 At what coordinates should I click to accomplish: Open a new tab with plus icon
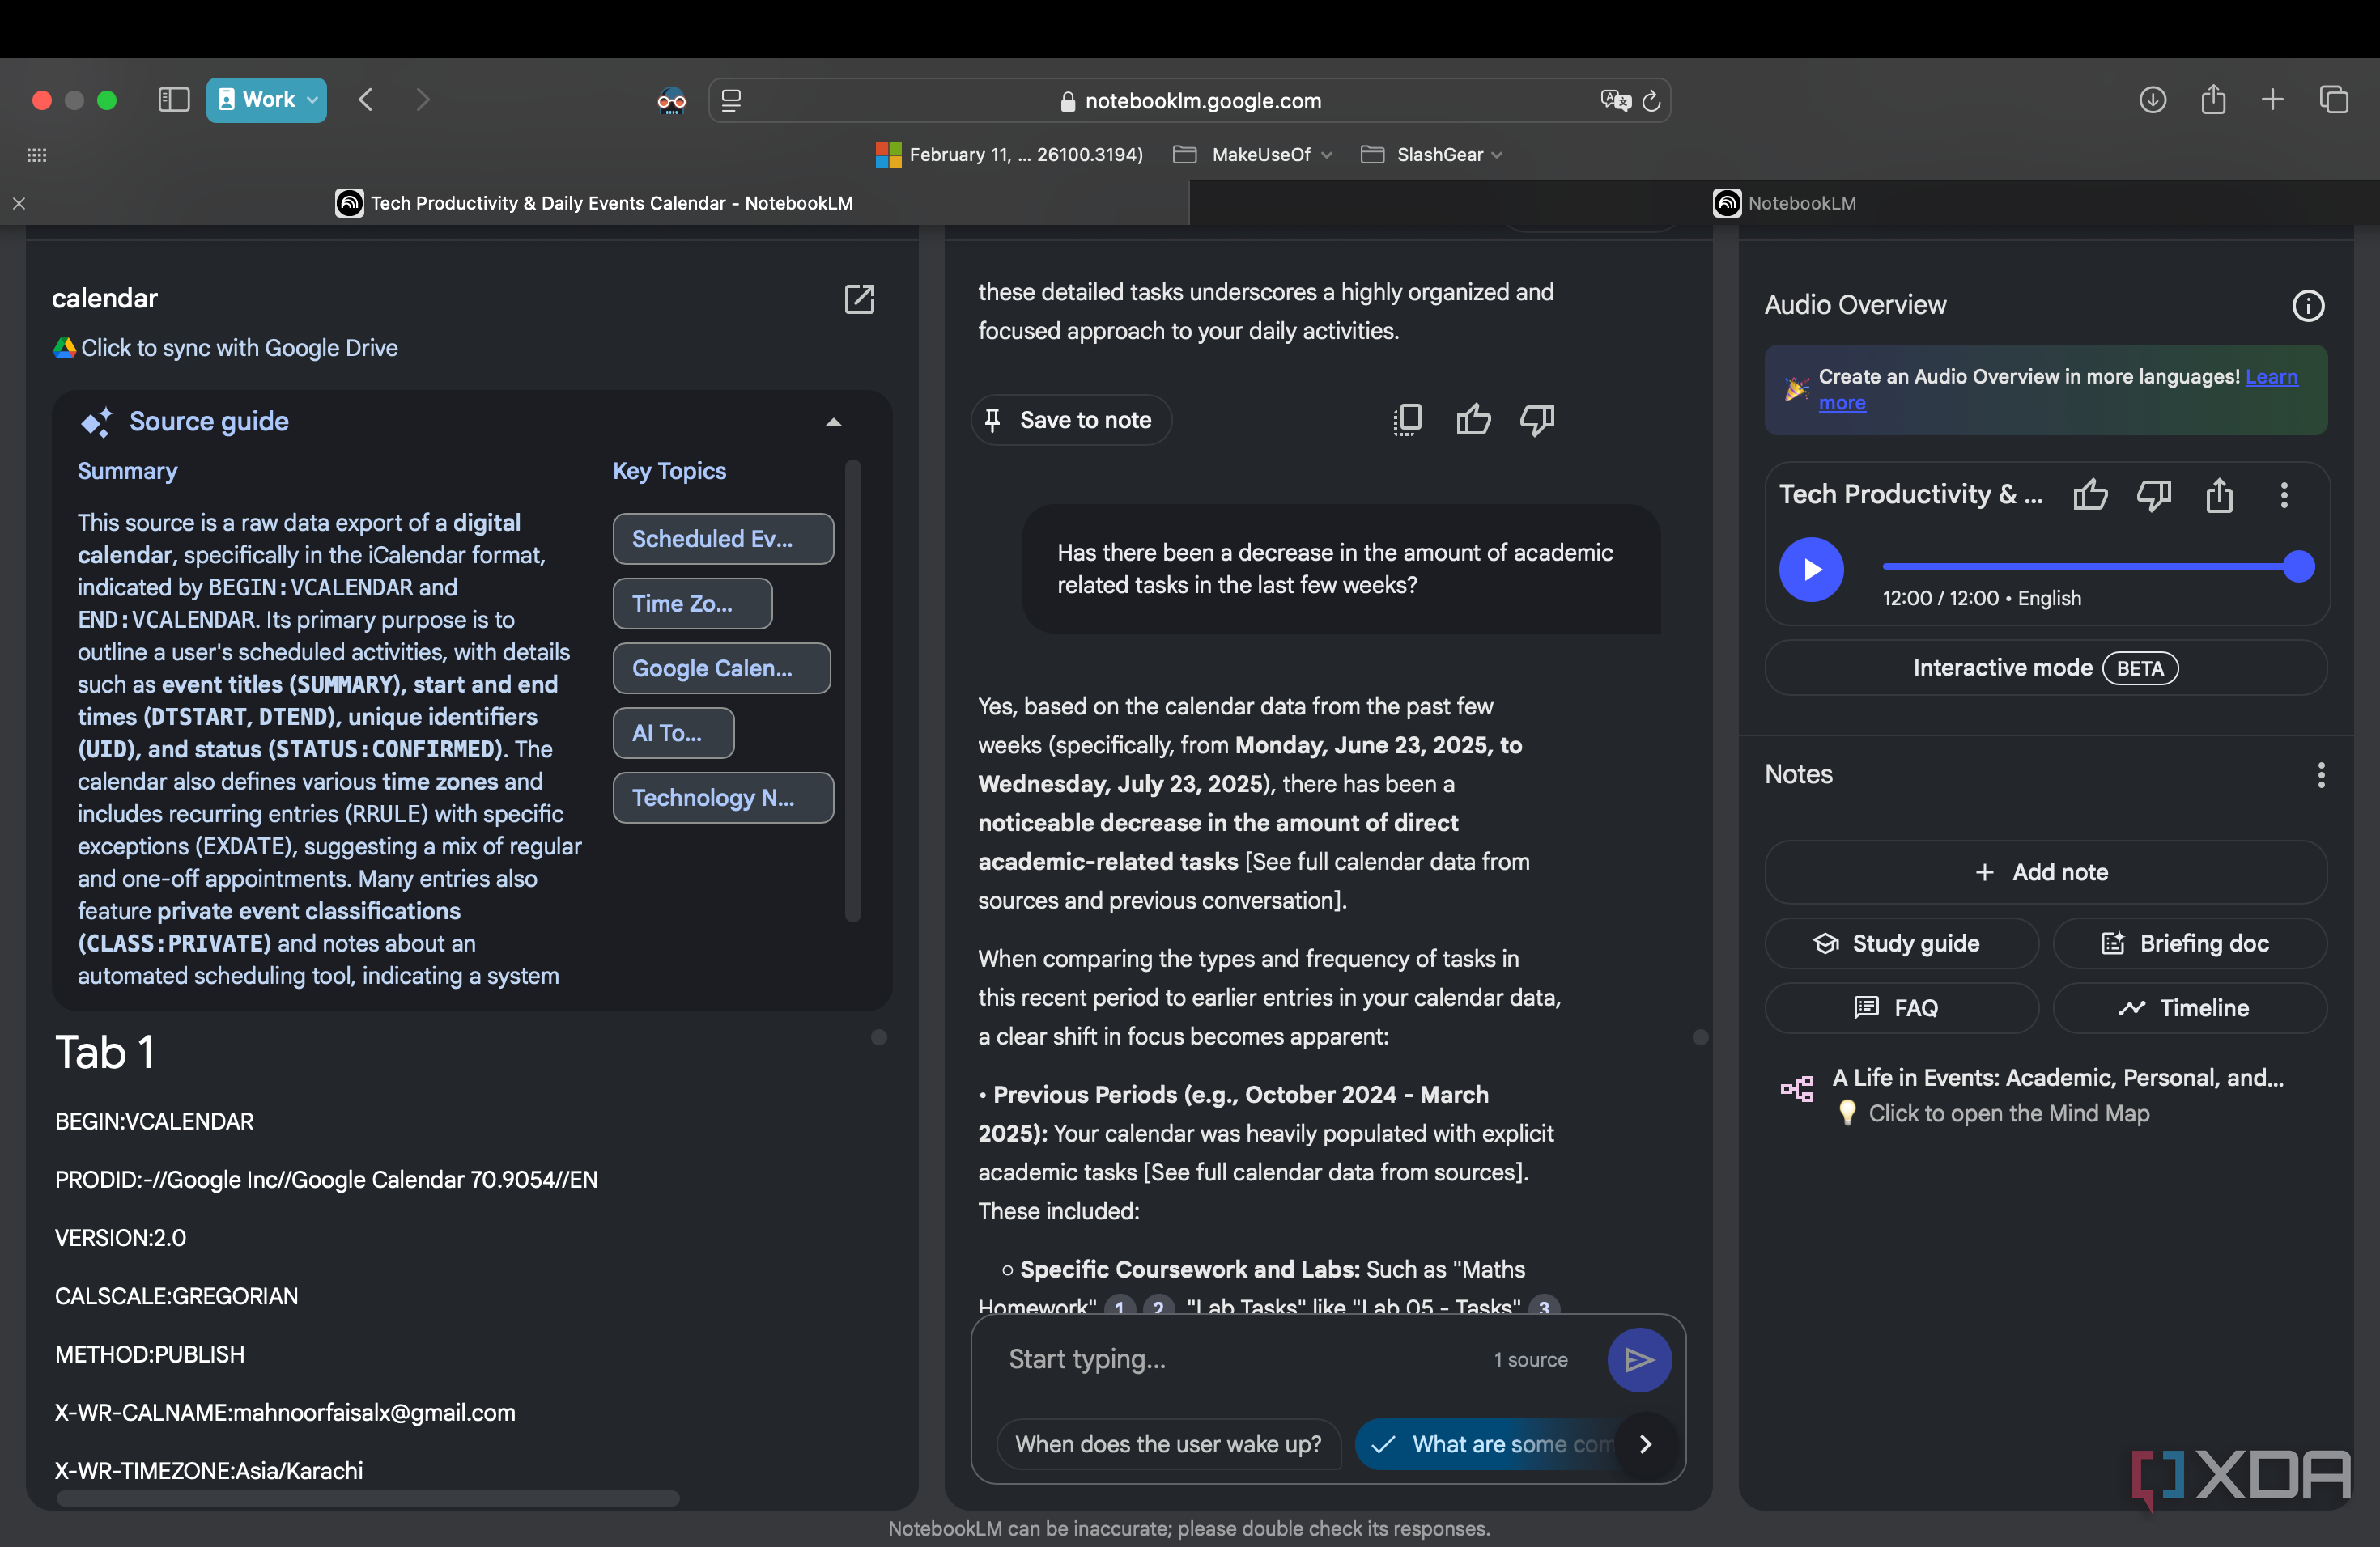2273,100
